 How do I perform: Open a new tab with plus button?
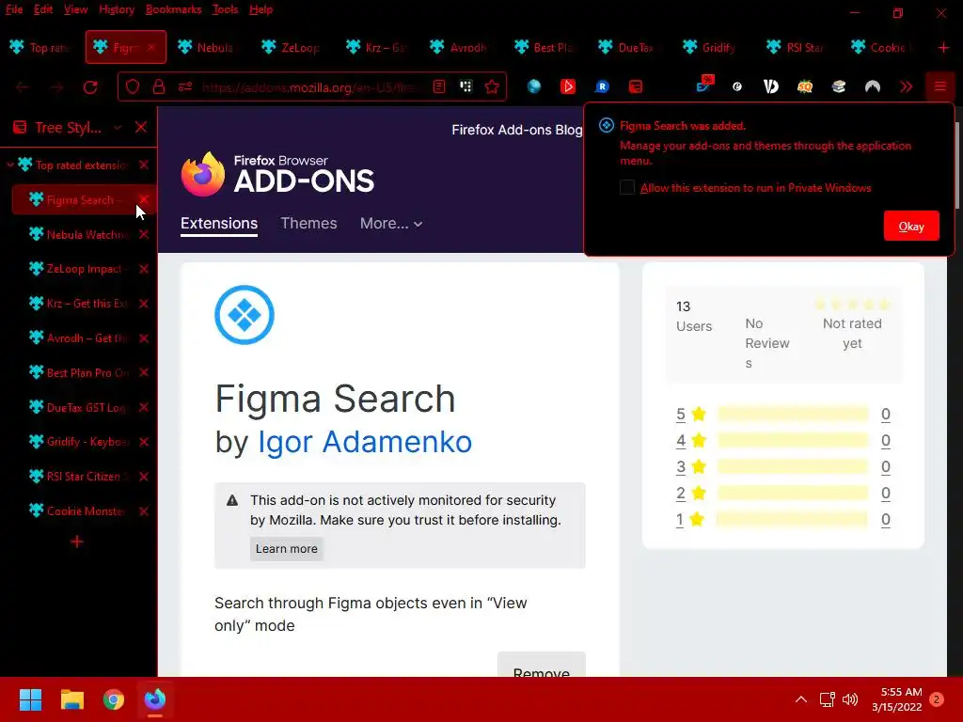click(x=943, y=47)
